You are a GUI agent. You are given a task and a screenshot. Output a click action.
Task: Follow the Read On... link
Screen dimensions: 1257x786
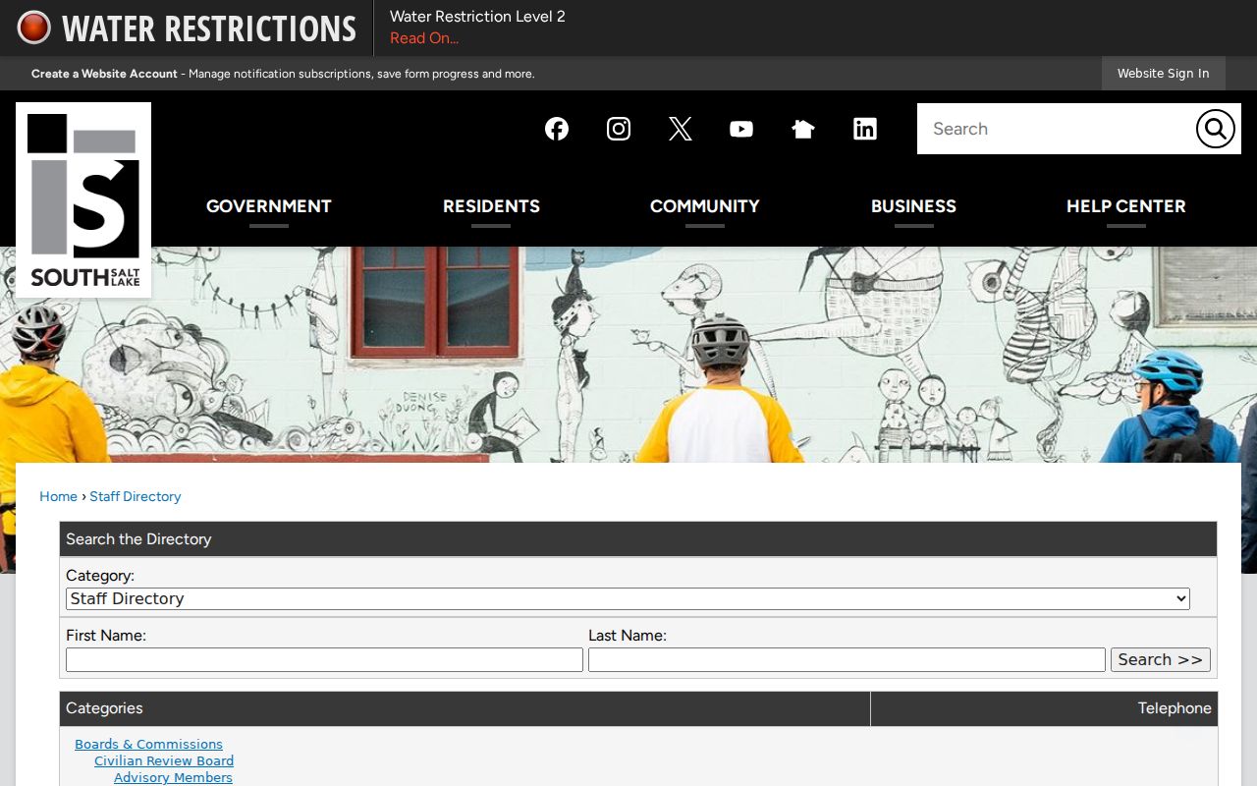[x=424, y=38]
